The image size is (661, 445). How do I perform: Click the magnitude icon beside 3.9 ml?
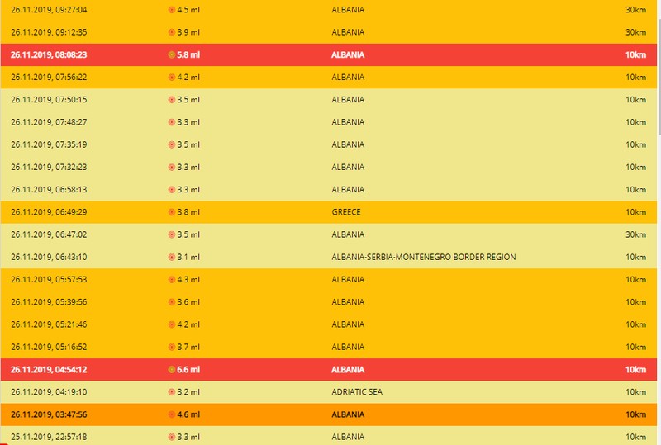[172, 32]
